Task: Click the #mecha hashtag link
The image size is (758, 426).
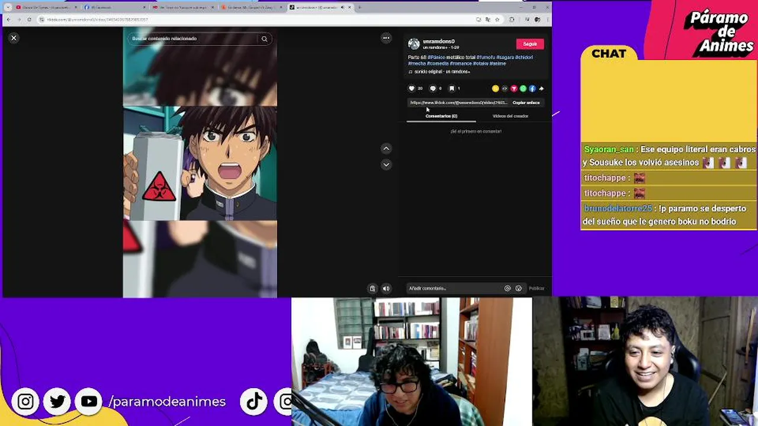Action: click(416, 63)
